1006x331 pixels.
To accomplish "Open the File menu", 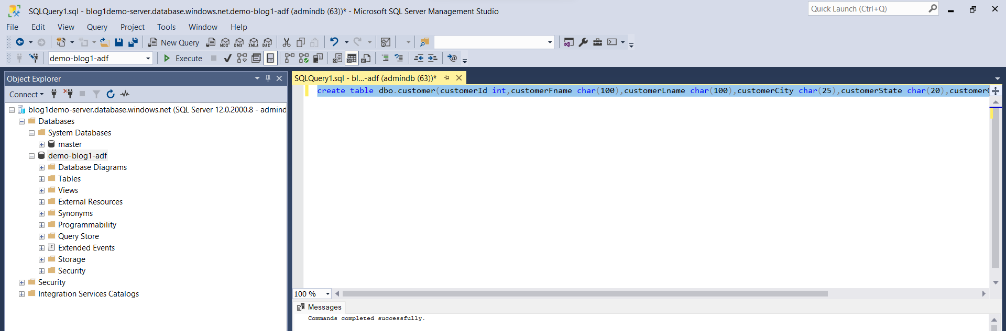I will click(13, 27).
